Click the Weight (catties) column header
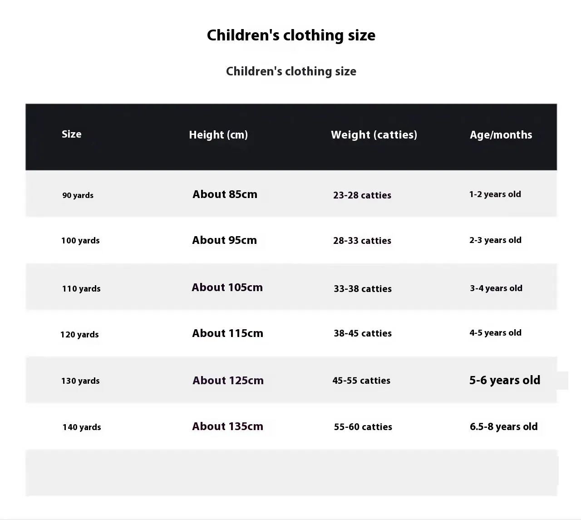 coord(374,135)
